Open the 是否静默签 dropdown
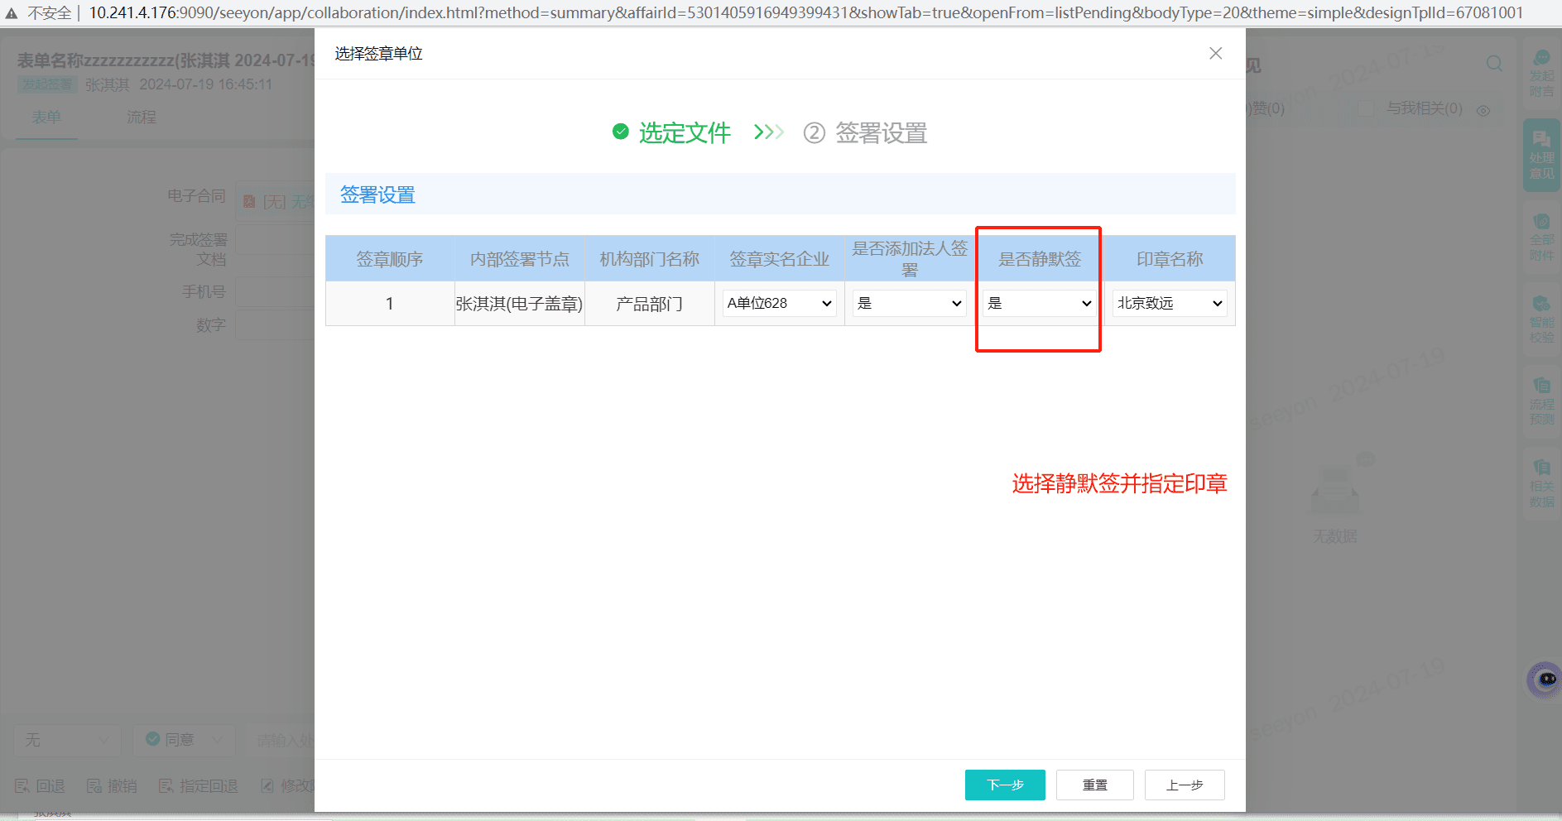The width and height of the screenshot is (1562, 821). click(x=1040, y=304)
